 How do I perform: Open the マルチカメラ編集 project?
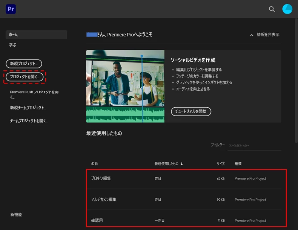click(184, 200)
